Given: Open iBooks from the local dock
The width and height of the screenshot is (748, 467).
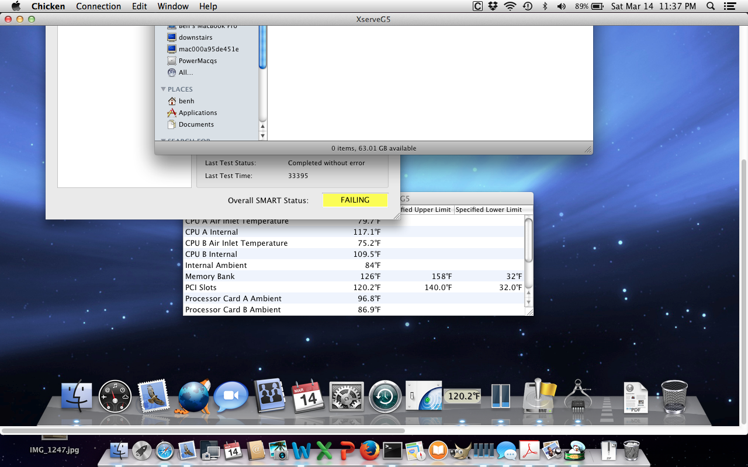Looking at the screenshot, I should coord(438,450).
